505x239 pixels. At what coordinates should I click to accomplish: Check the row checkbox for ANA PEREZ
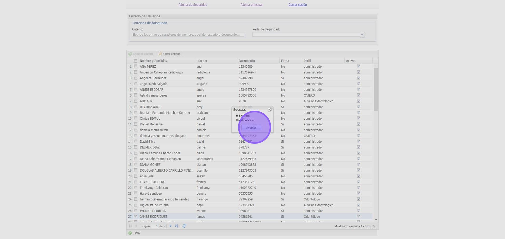click(x=136, y=66)
